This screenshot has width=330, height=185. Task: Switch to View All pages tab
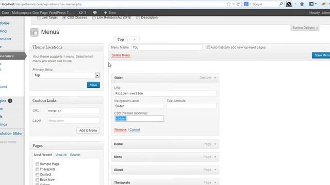(x=61, y=155)
